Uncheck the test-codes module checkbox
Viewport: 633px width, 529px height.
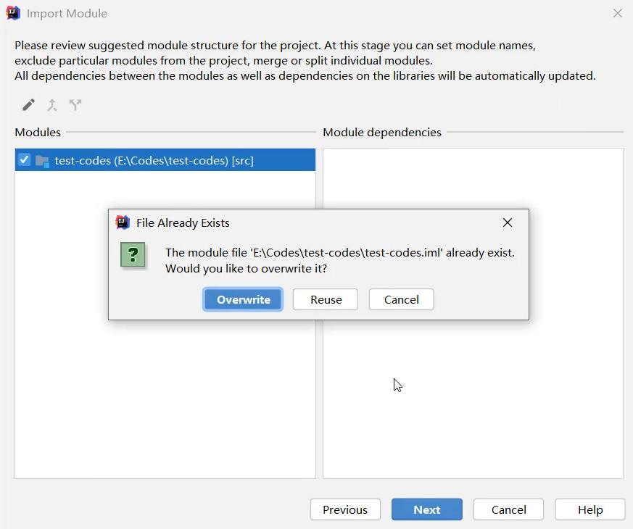click(25, 160)
